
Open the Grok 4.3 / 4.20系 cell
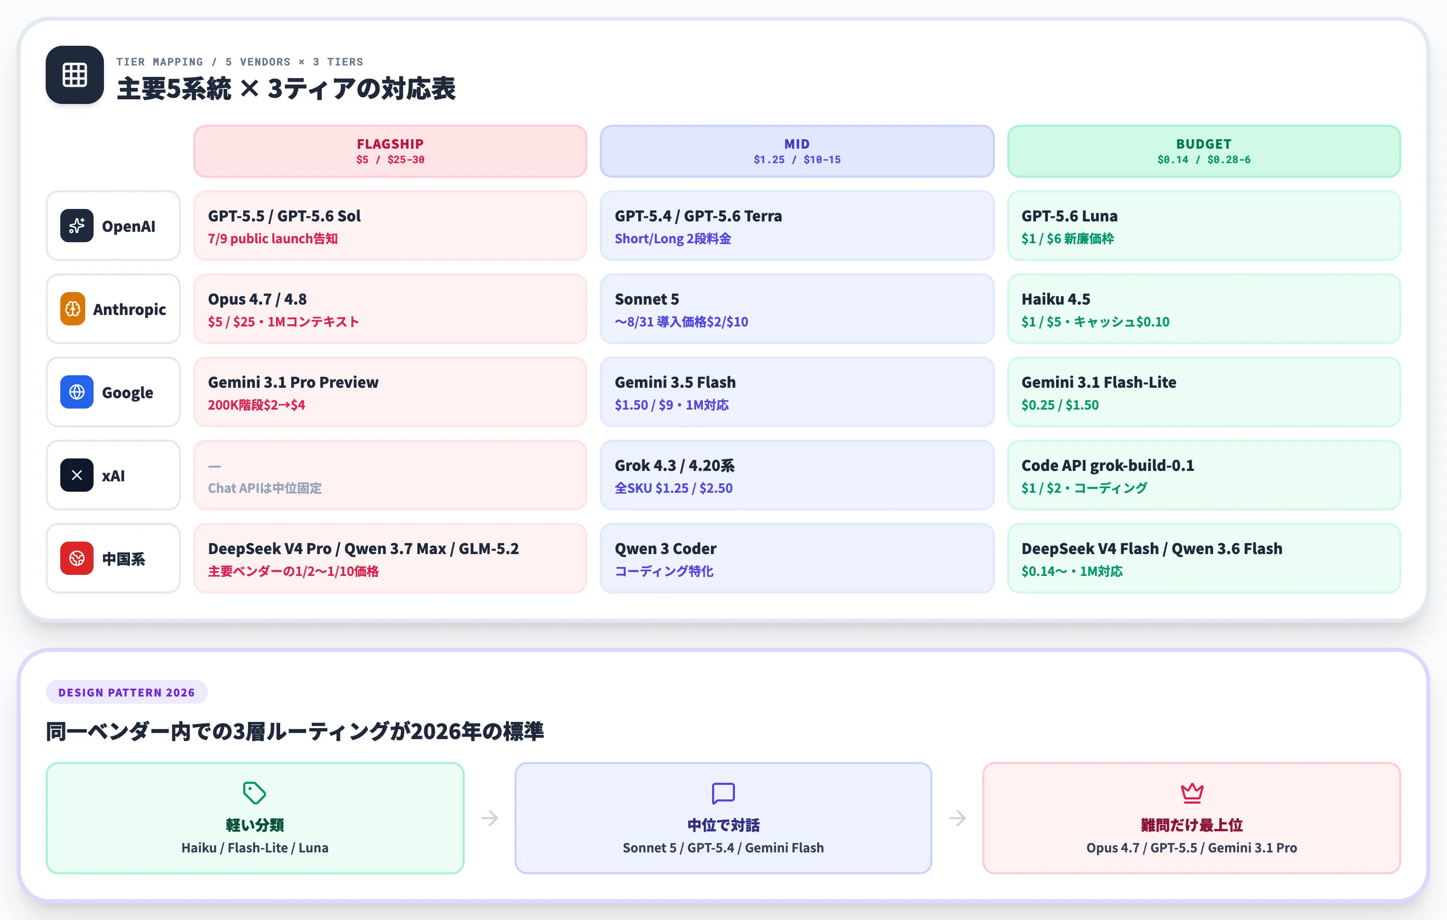tap(797, 475)
